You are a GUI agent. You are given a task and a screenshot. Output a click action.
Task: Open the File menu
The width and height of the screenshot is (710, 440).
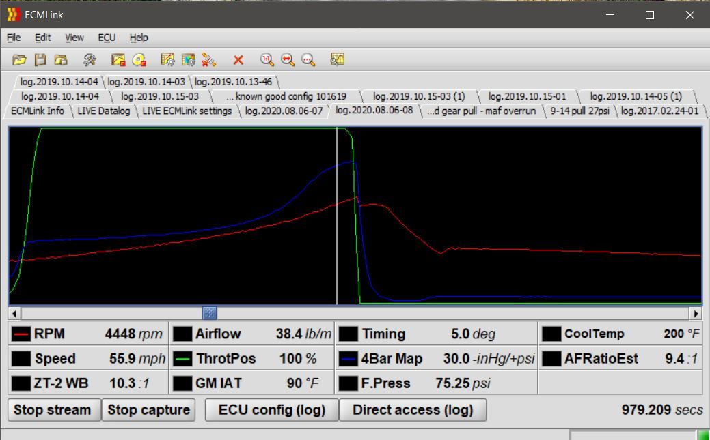tap(14, 38)
